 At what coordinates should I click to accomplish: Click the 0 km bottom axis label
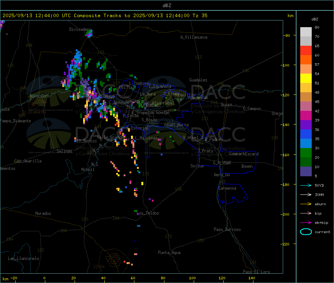point(44,278)
